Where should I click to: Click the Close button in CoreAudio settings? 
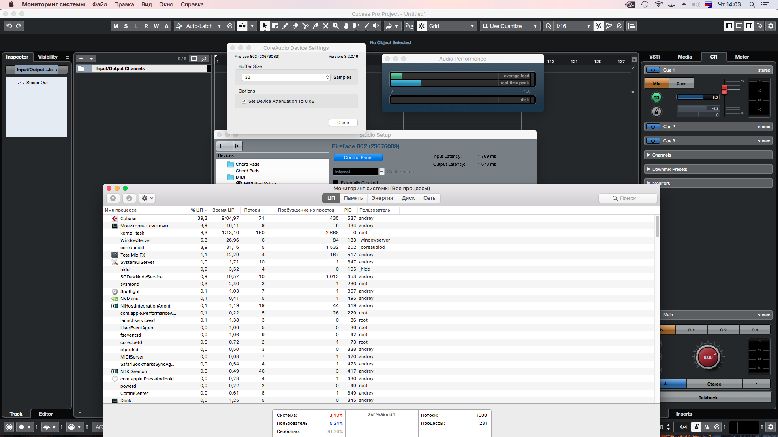click(x=343, y=123)
